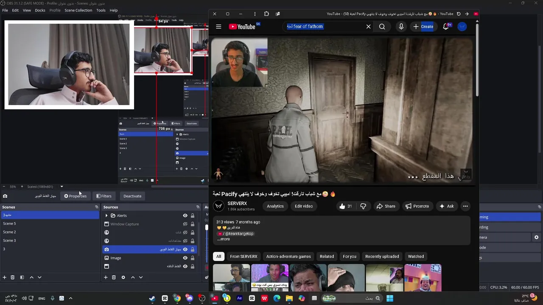Screen dimensions: 543x305
Task: Zoom in the OBS preview
Action: point(22,186)
